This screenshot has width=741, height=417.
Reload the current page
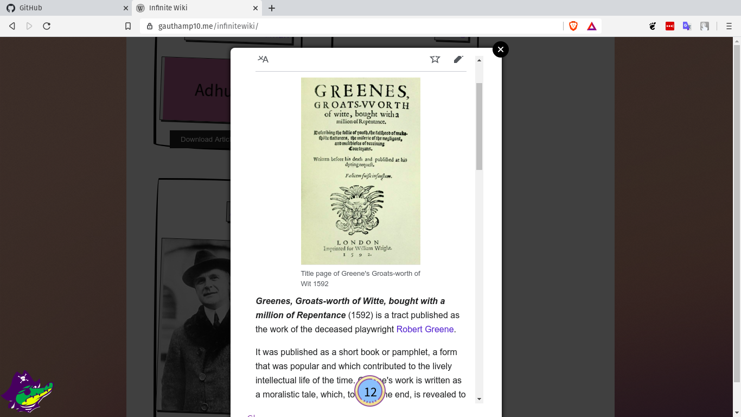point(47,26)
